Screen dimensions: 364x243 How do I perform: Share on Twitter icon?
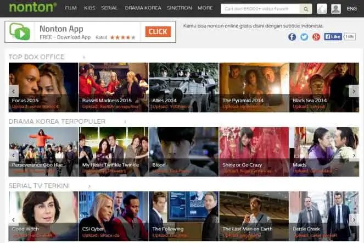pyautogui.click(x=304, y=37)
